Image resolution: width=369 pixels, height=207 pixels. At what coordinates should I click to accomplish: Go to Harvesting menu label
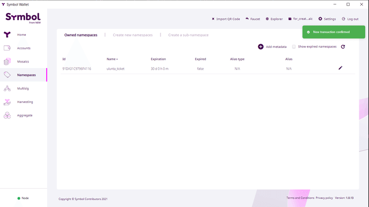[x=25, y=102]
